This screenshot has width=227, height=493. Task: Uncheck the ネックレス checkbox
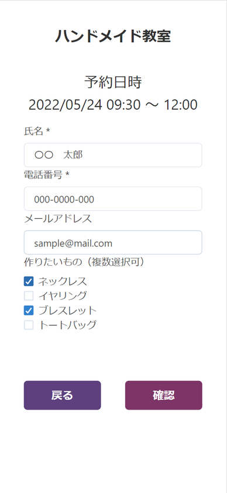[29, 281]
